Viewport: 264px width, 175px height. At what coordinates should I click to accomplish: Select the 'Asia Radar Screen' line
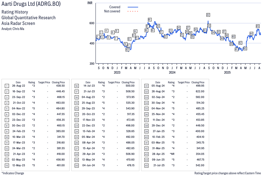18,23
